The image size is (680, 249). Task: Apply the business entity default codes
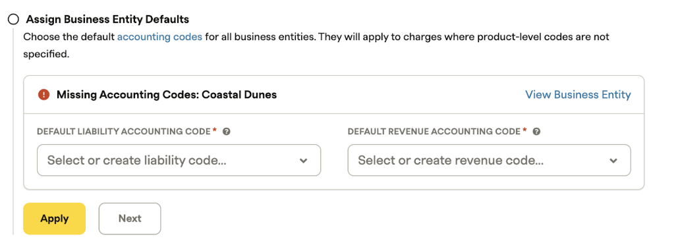54,219
